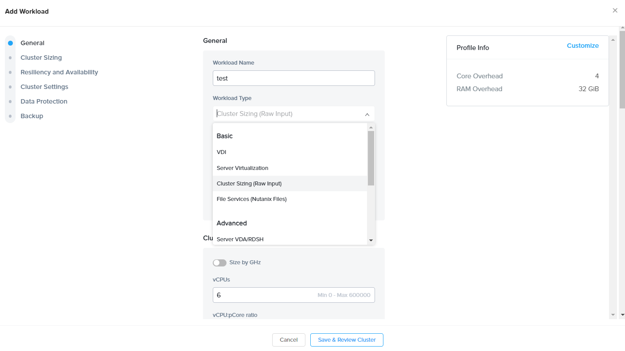The image size is (625, 351).
Task: Edit the vCPUs value field
Action: click(293, 295)
